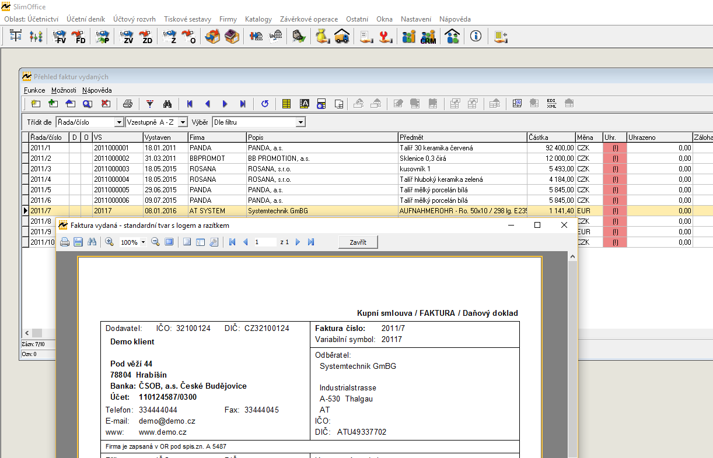Open the Oblast: Účetnictví menu
Screen dimensions: 713x458
[x=32, y=19]
